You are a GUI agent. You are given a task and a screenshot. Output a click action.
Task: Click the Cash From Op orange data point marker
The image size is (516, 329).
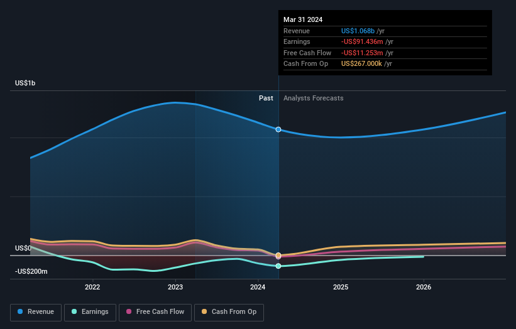278,255
